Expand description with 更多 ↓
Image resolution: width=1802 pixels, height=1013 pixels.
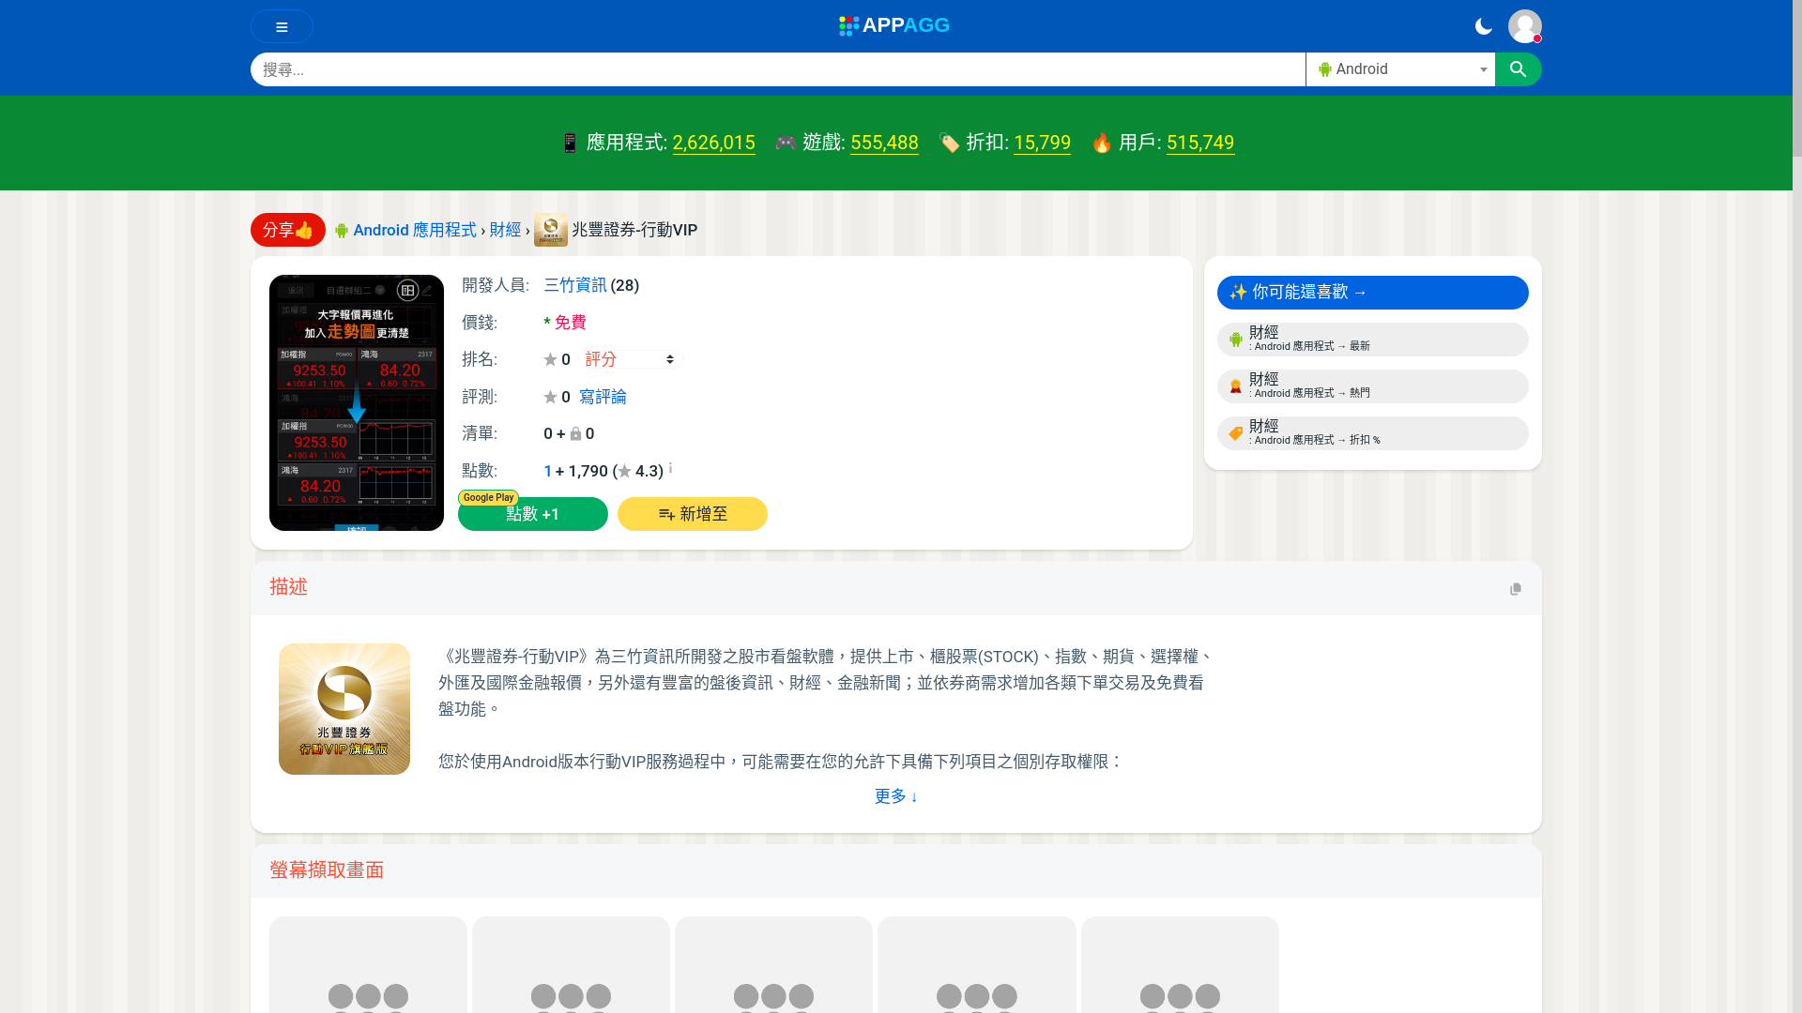(x=896, y=796)
